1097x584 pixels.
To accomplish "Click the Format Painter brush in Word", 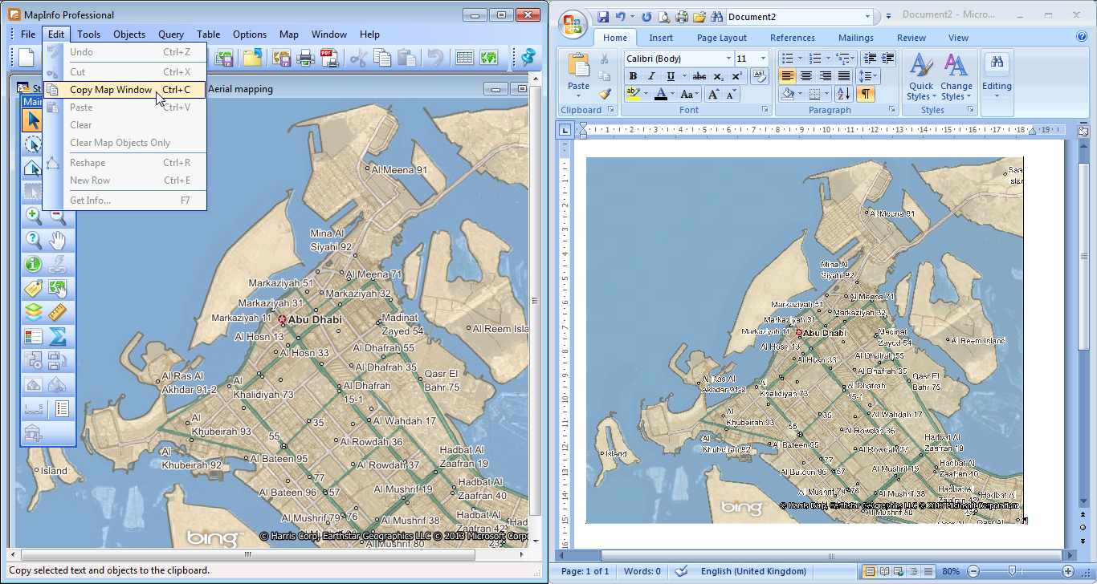I will point(605,93).
